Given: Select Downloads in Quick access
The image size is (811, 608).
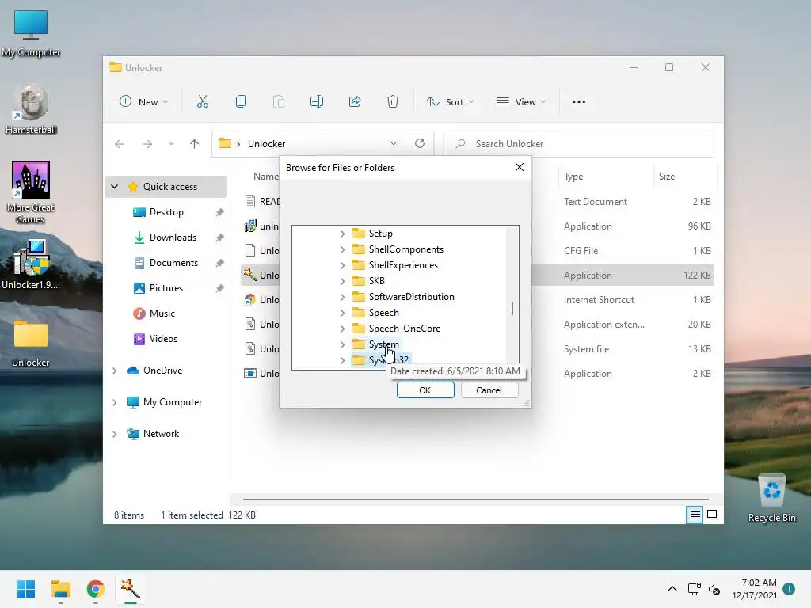Looking at the screenshot, I should (x=173, y=237).
